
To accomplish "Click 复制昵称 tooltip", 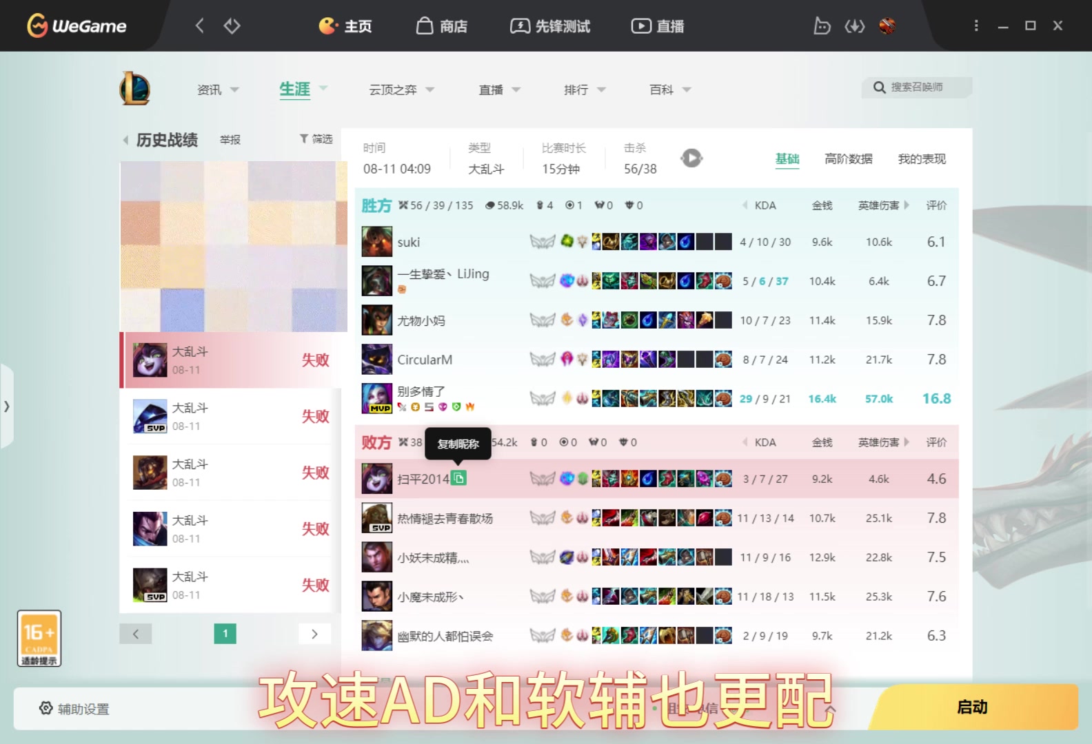I will click(458, 444).
